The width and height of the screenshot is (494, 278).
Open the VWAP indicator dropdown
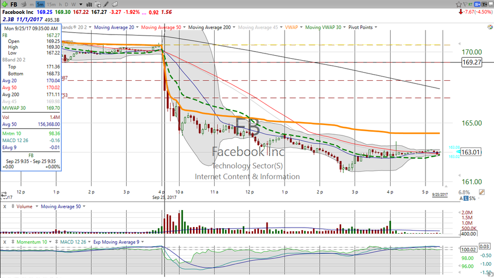(301, 27)
